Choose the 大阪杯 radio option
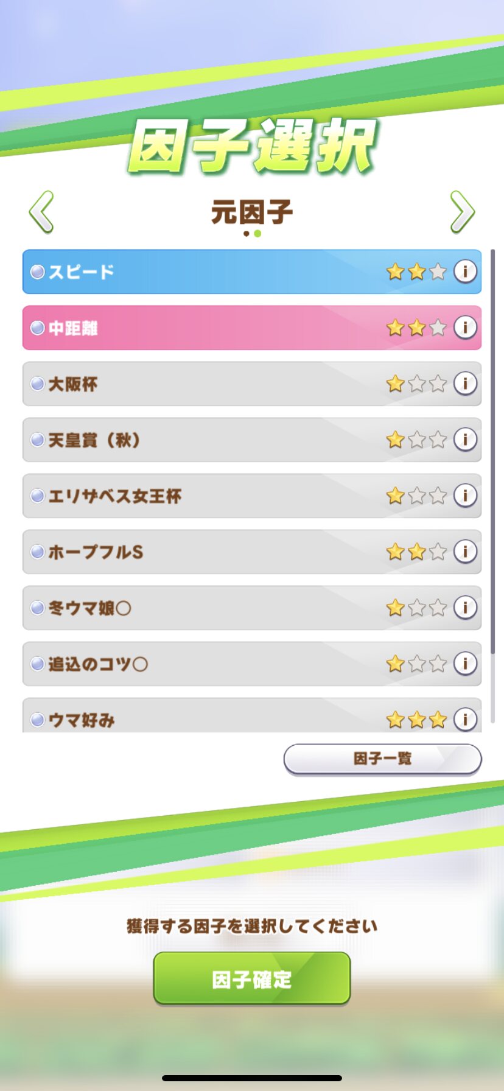 [x=38, y=384]
